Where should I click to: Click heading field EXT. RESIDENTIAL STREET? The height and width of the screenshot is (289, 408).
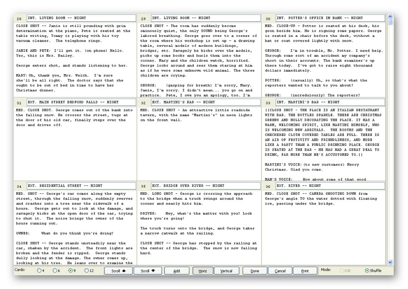(81, 186)
